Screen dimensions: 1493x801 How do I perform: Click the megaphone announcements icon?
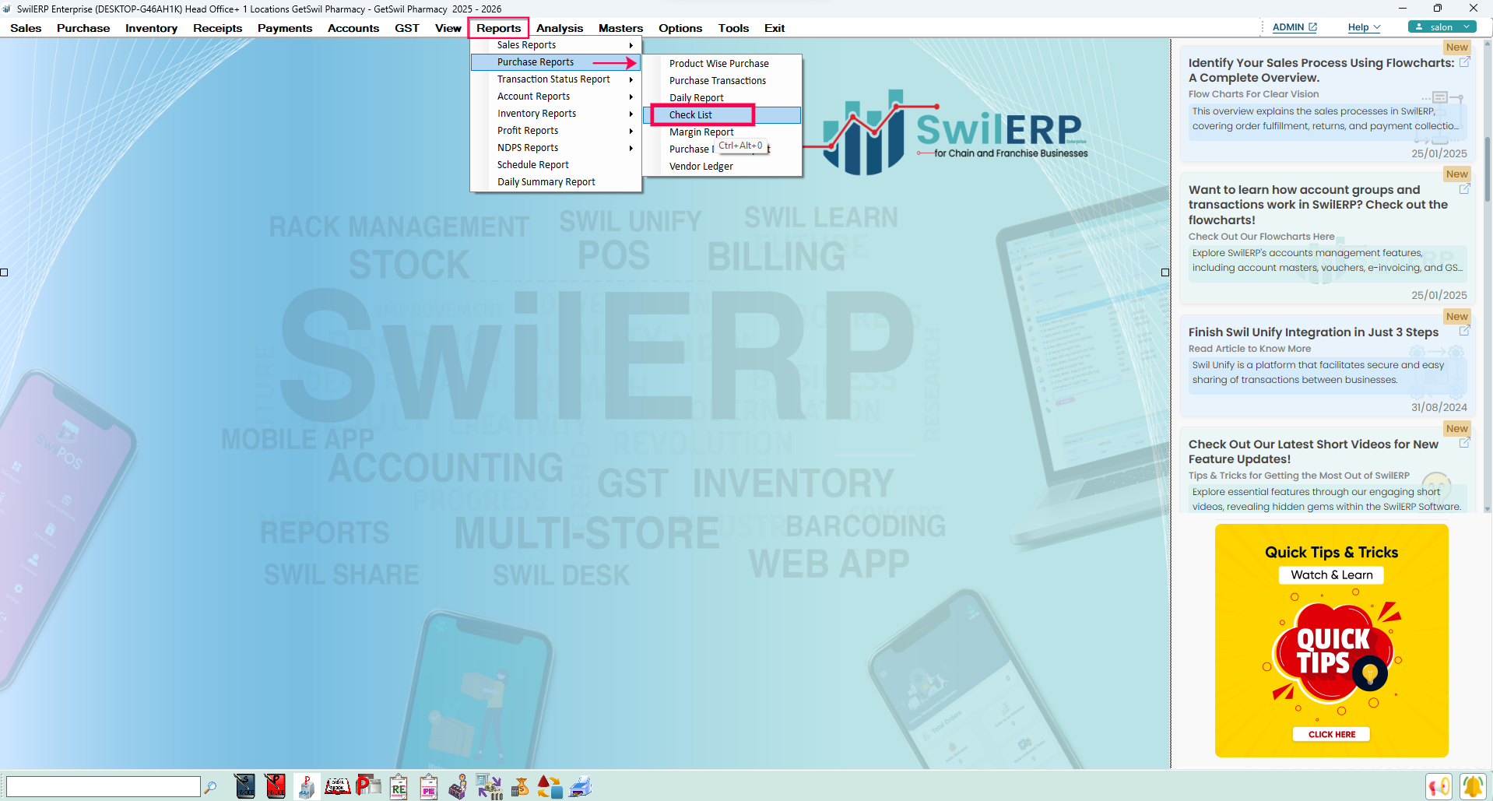click(1439, 786)
